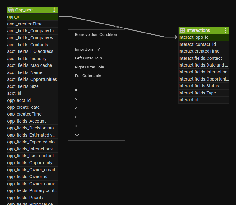236x205 pixels.
Task: Select the greater than or equal operator
Action: pyautogui.click(x=77, y=117)
